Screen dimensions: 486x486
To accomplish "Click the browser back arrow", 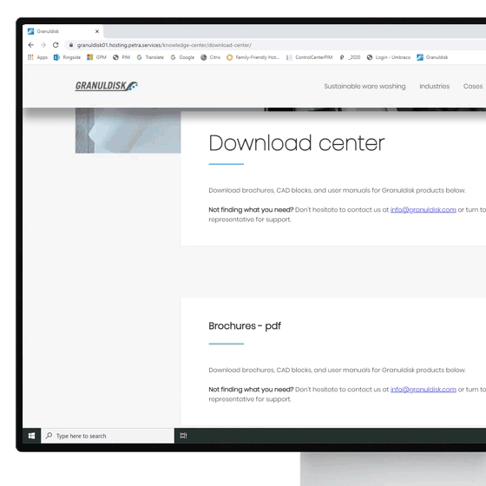I will coord(30,45).
